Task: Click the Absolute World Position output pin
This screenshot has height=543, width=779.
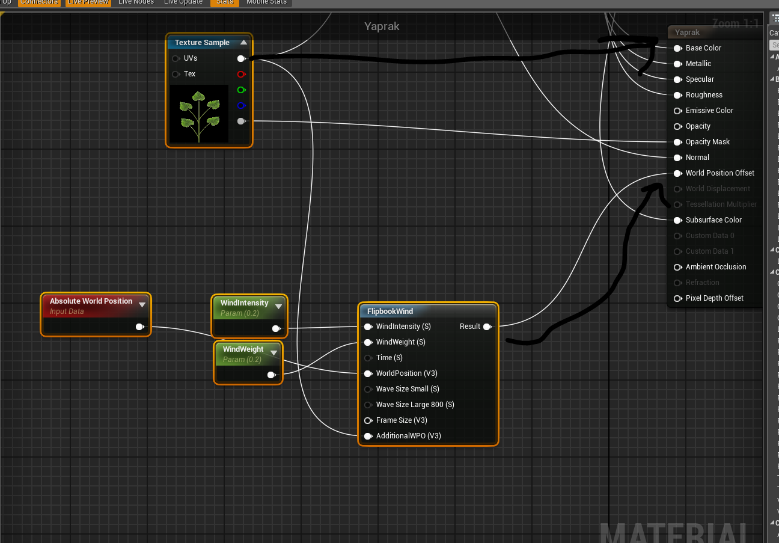Action: (140, 327)
